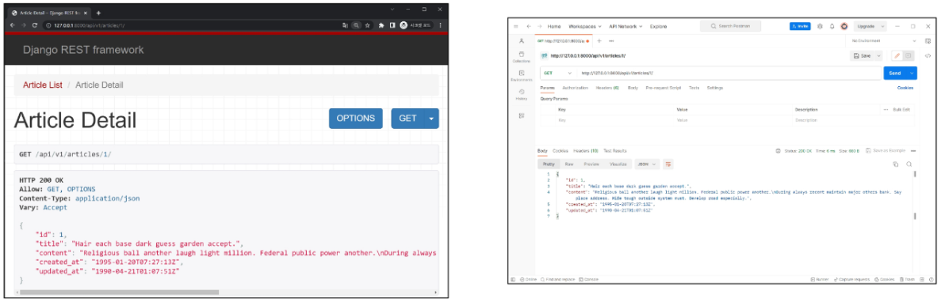This screenshot has height=302, width=941.
Task: Open History in Postman sidebar
Action: coord(521,95)
